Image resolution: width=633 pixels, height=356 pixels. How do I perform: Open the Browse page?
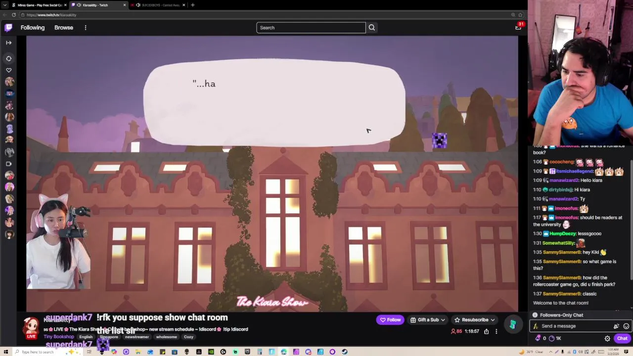coord(64,28)
